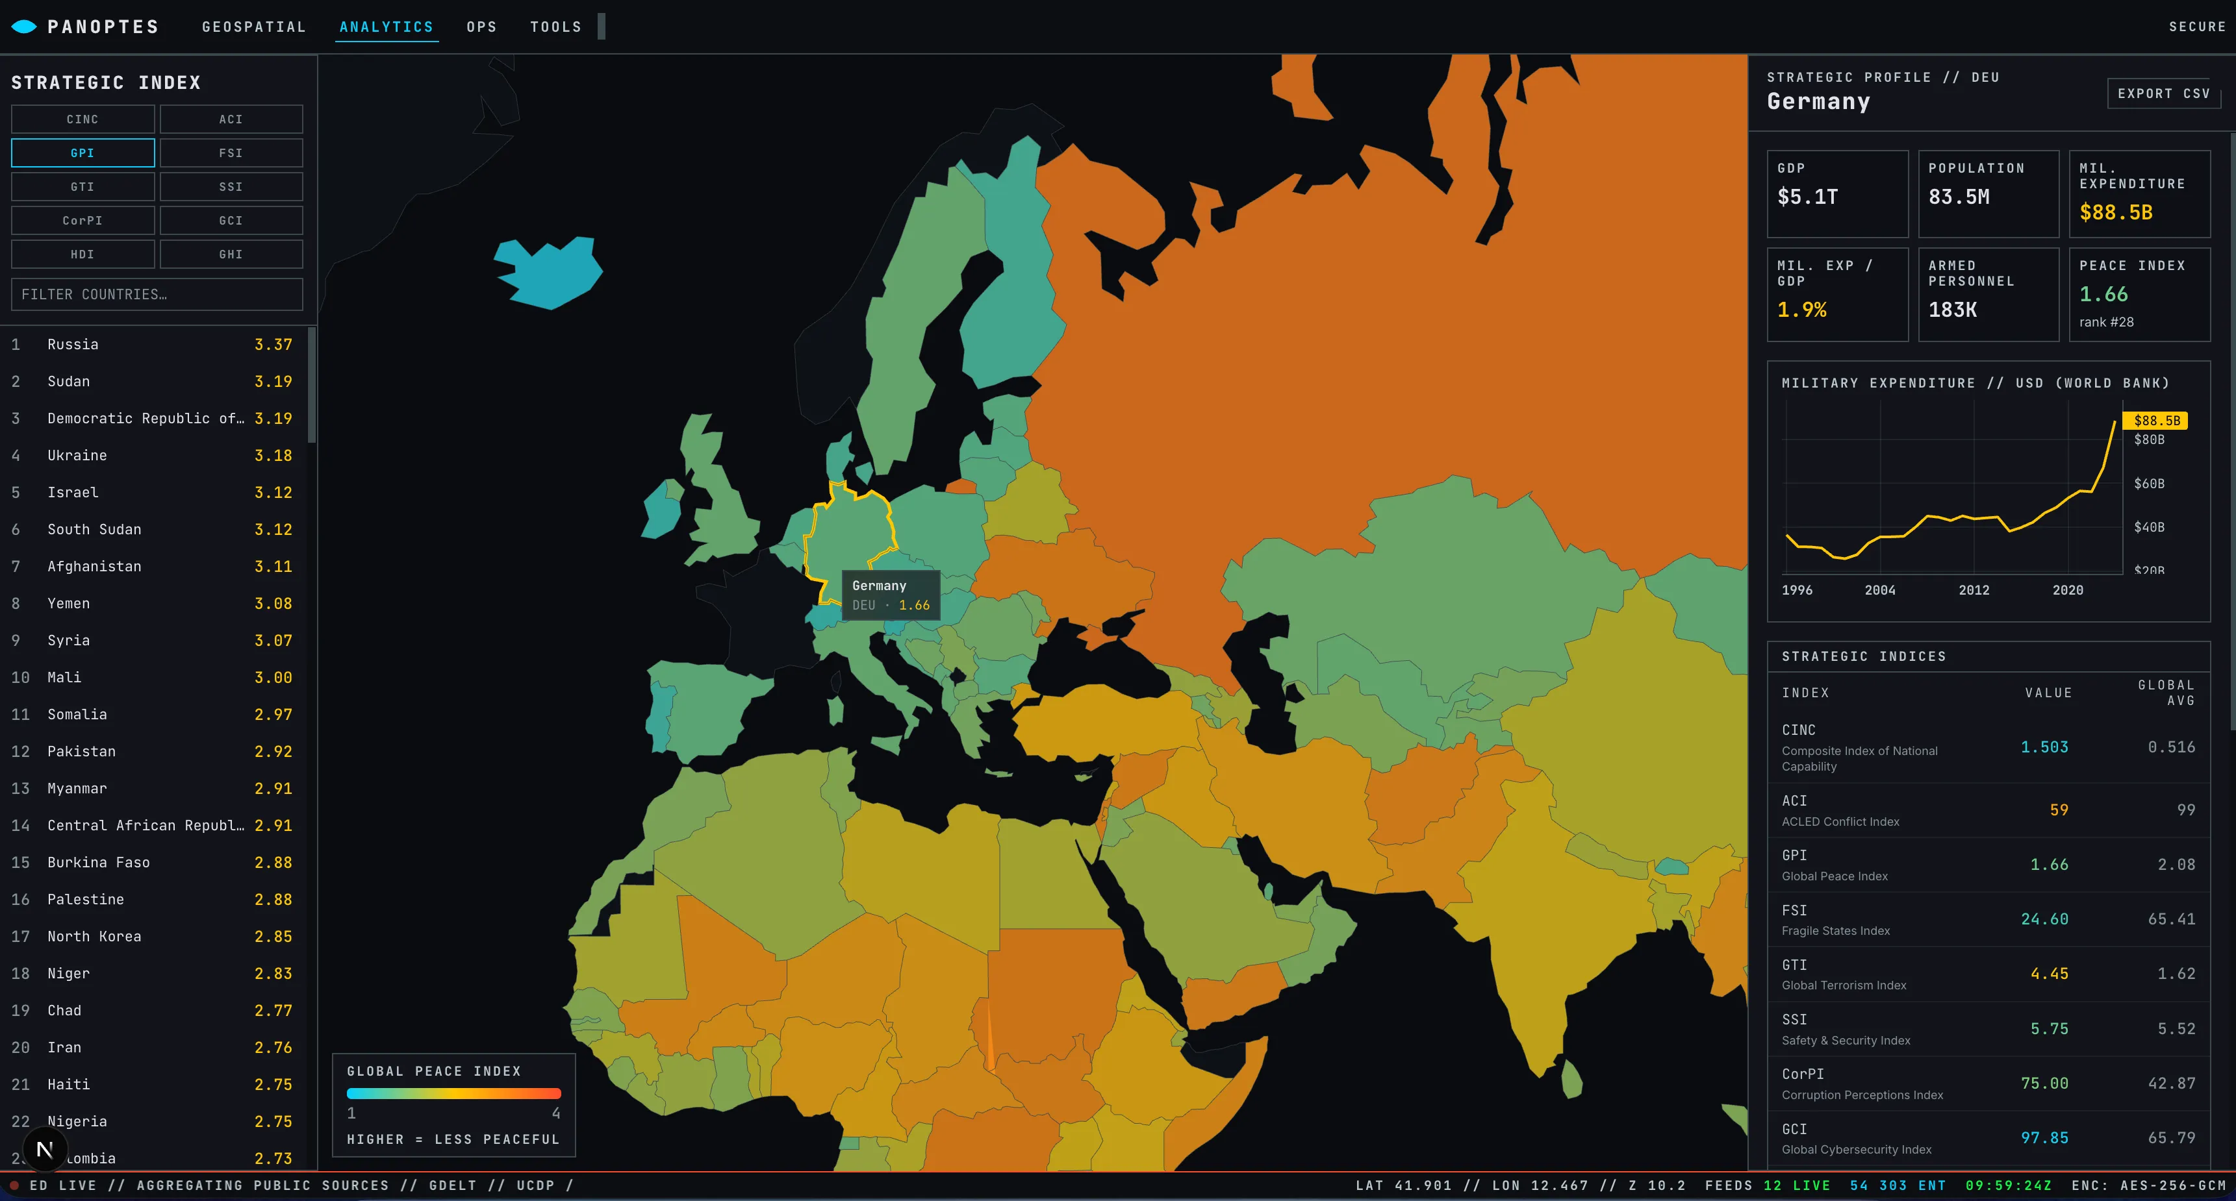
Task: Click the red live status dot
Action: [14, 1185]
